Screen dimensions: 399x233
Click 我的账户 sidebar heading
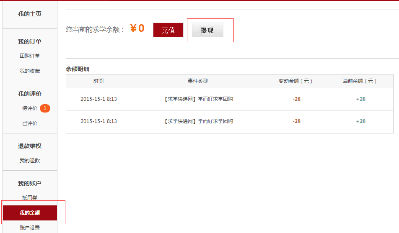tap(30, 183)
